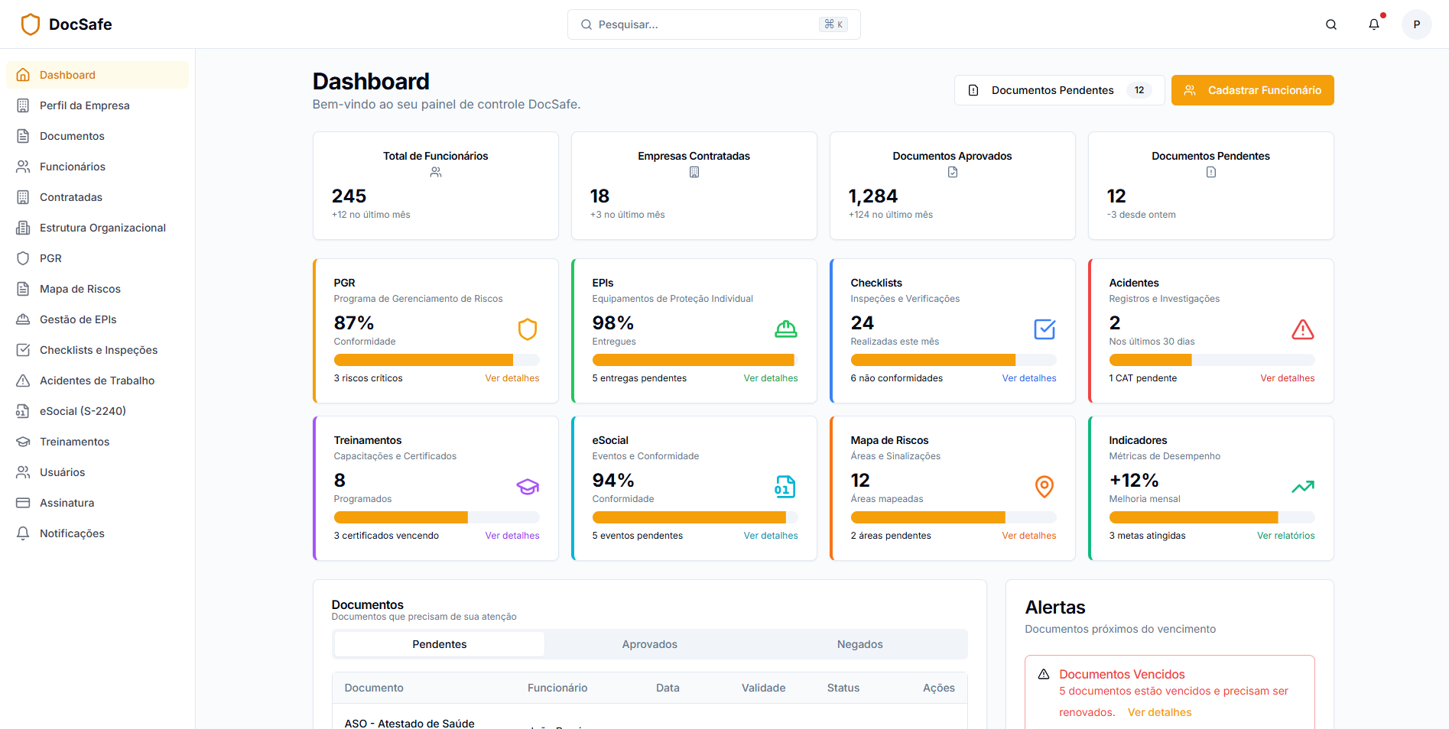
Task: Click the Treinamentos graduation cap icon
Action: coord(528,487)
